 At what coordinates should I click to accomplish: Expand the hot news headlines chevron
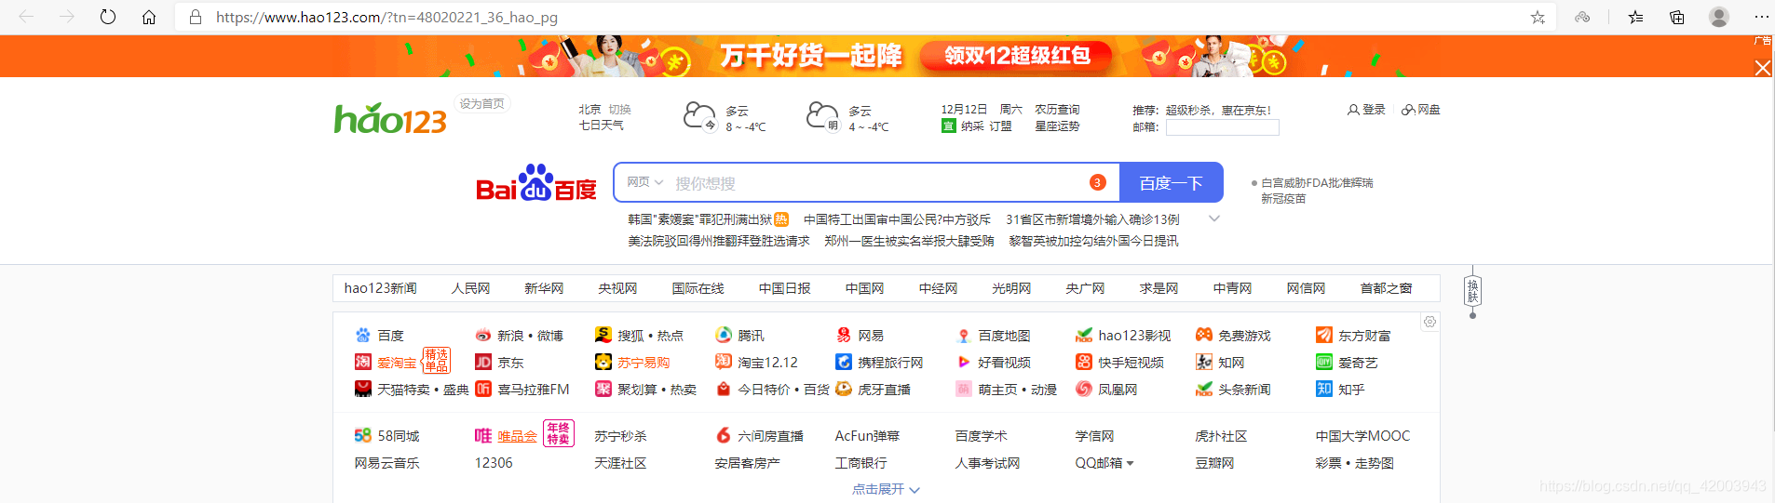coord(1214,219)
